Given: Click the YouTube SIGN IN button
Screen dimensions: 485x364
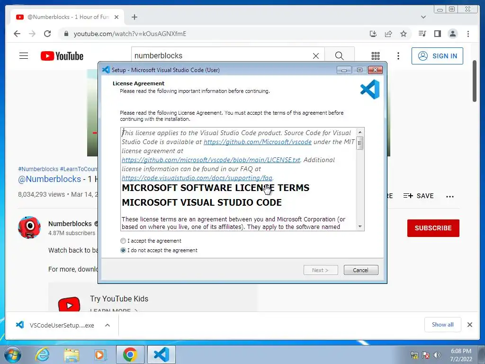Looking at the screenshot, I should 437,56.
